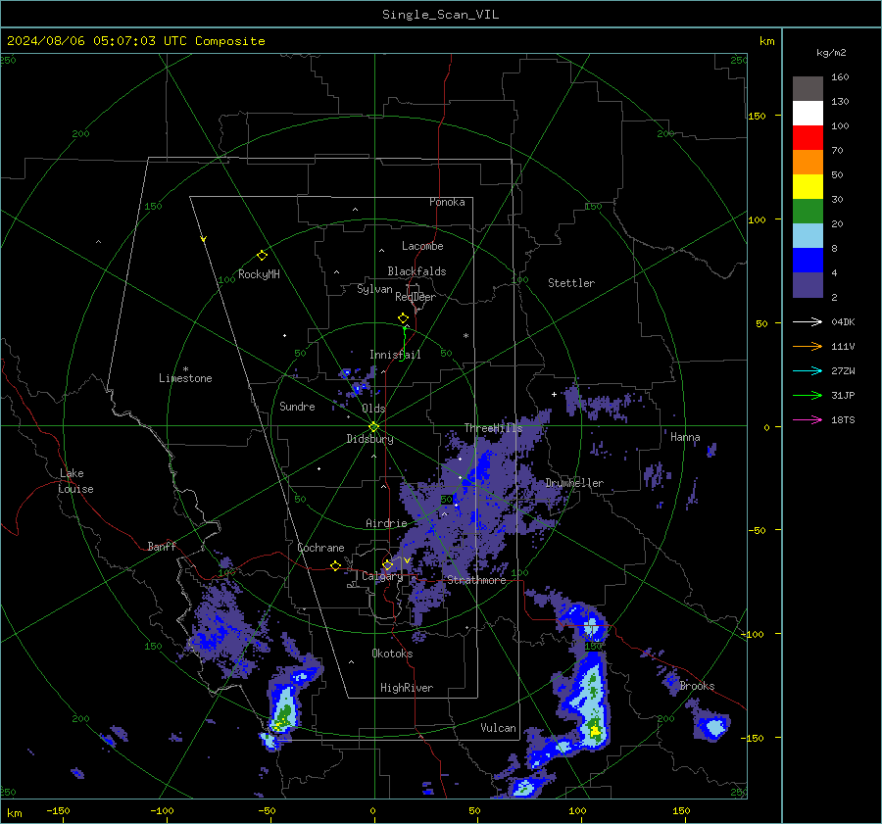The image size is (882, 824).
Task: Click the Calgary city label
Action: click(x=382, y=576)
